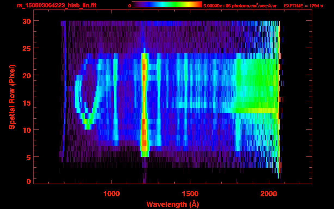This screenshot has height=209, width=334.
Task: Click the rainbow color scale bar
Action: pos(167,4)
